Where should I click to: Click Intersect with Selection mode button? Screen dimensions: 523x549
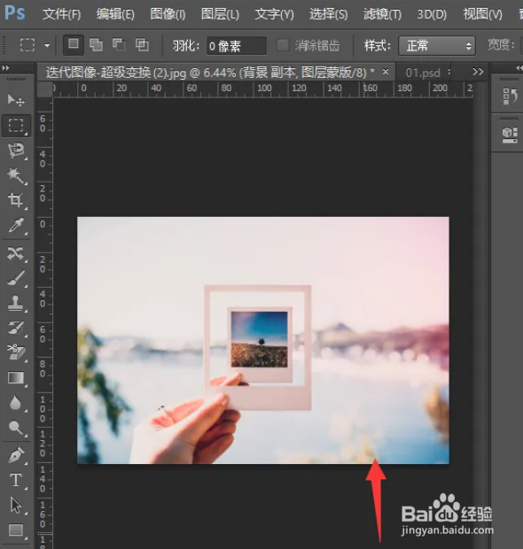142,45
